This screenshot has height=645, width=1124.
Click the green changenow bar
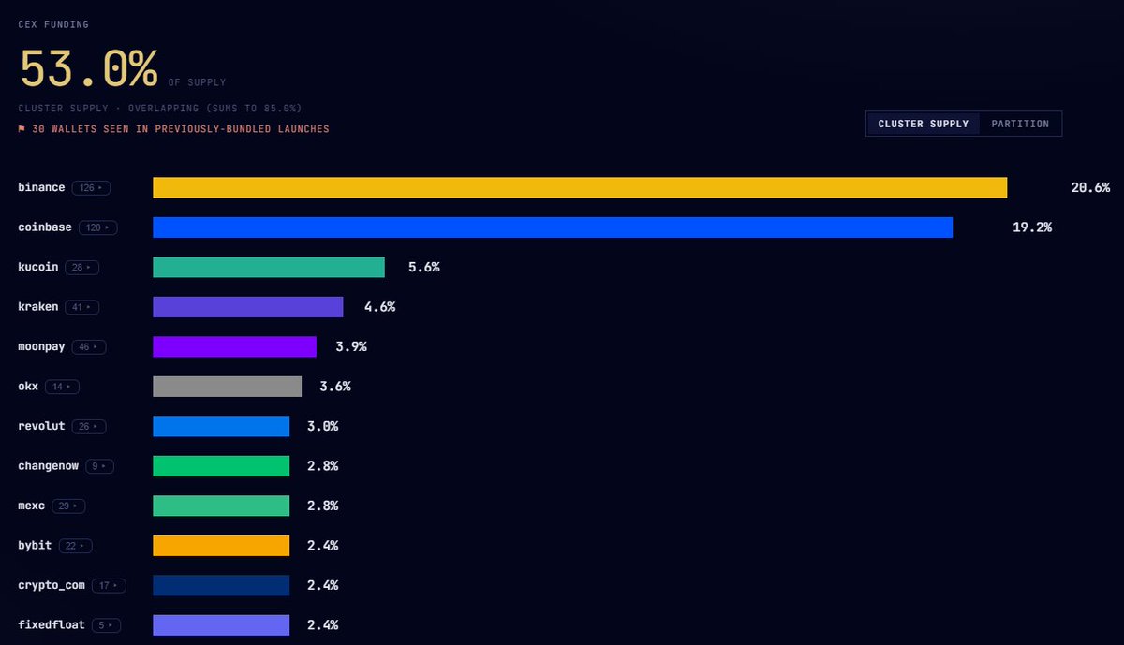coord(221,466)
